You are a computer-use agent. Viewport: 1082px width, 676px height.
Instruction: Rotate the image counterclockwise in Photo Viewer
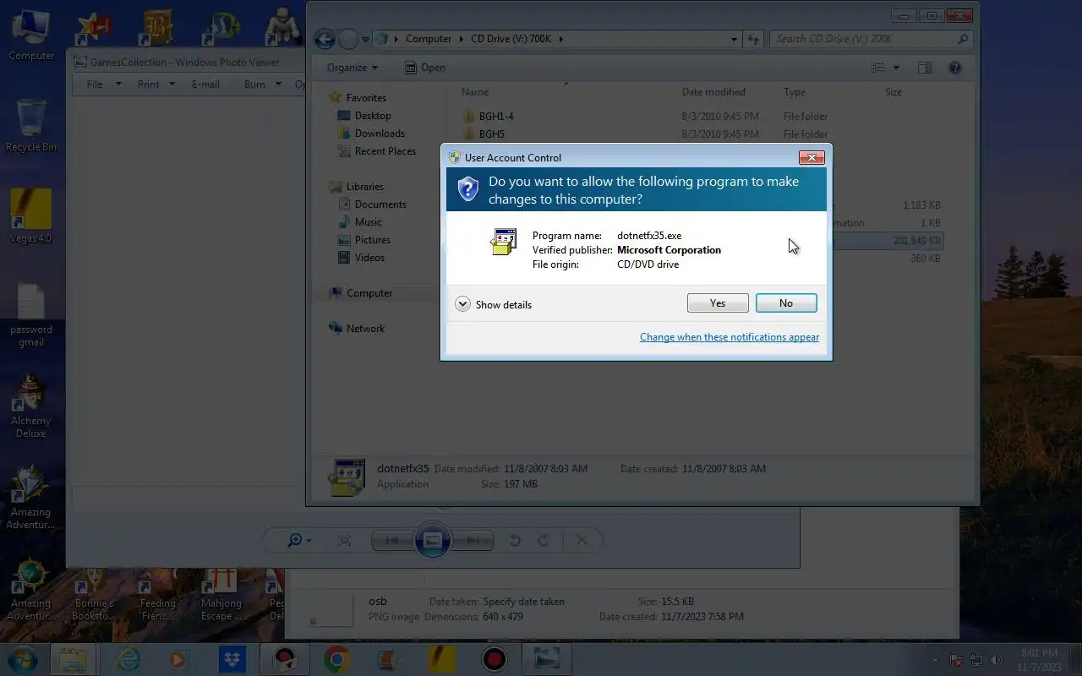(515, 540)
